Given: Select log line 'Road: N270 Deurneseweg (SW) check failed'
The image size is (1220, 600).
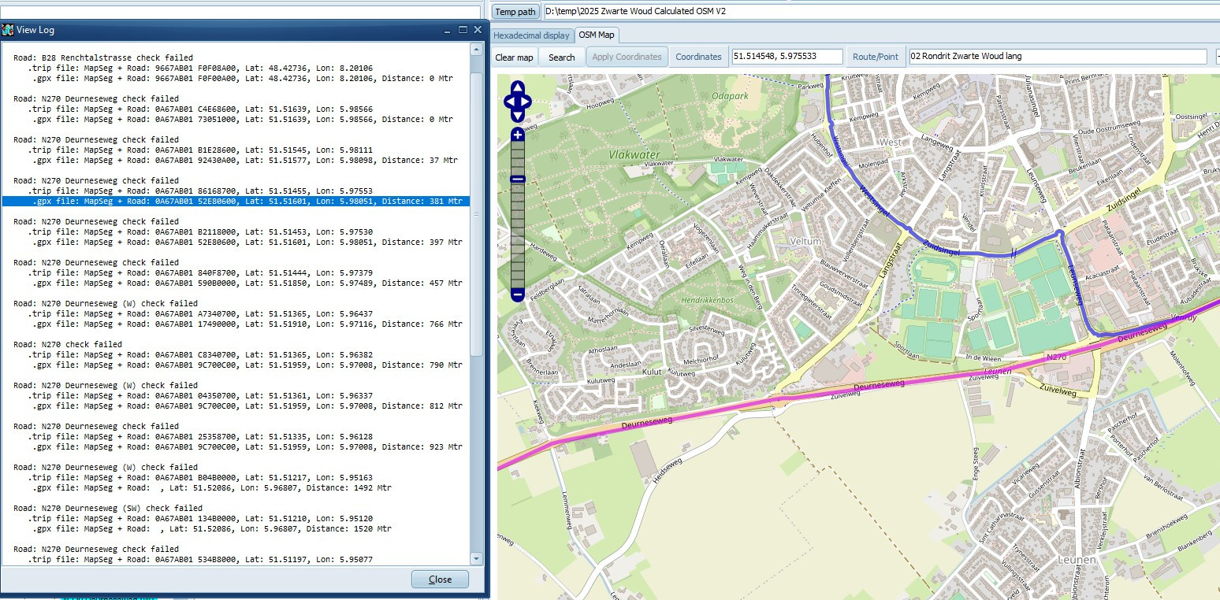Looking at the screenshot, I should [108, 509].
